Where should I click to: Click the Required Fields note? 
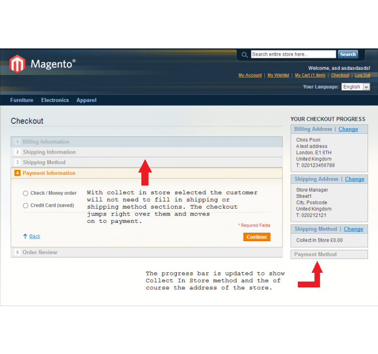(254, 225)
